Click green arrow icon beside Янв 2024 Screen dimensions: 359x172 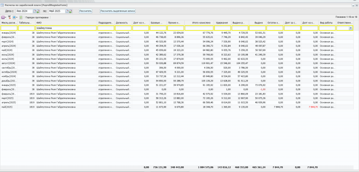pos(38,11)
